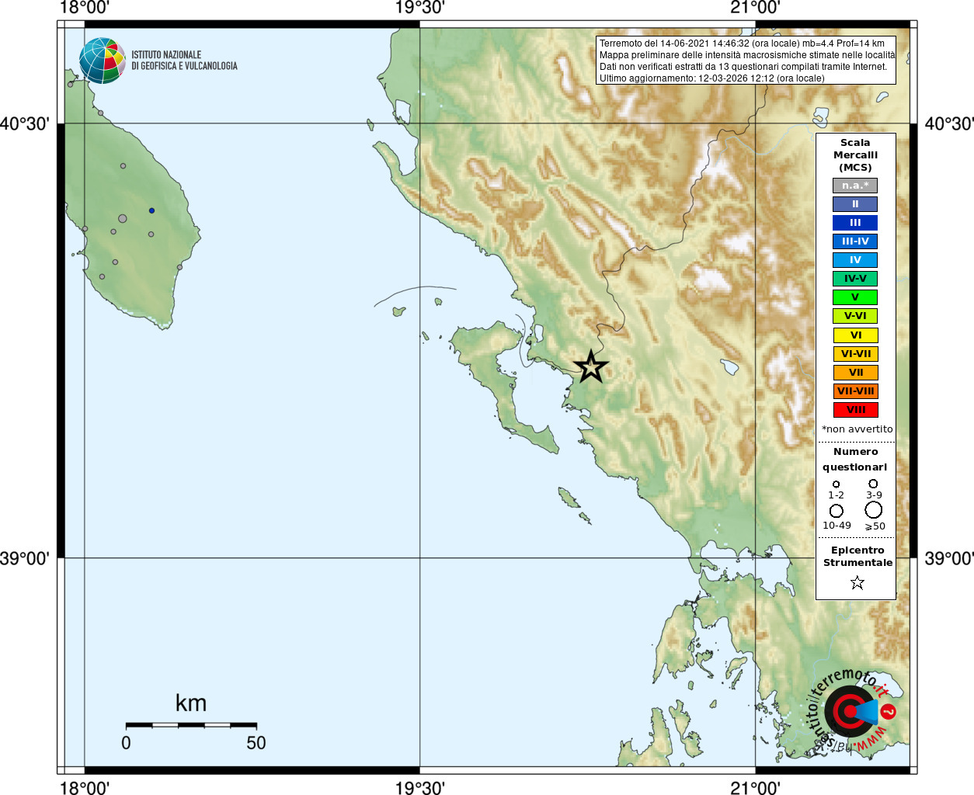
Task: Click the 1-2 questionnaires circle symbol
Action: (837, 484)
